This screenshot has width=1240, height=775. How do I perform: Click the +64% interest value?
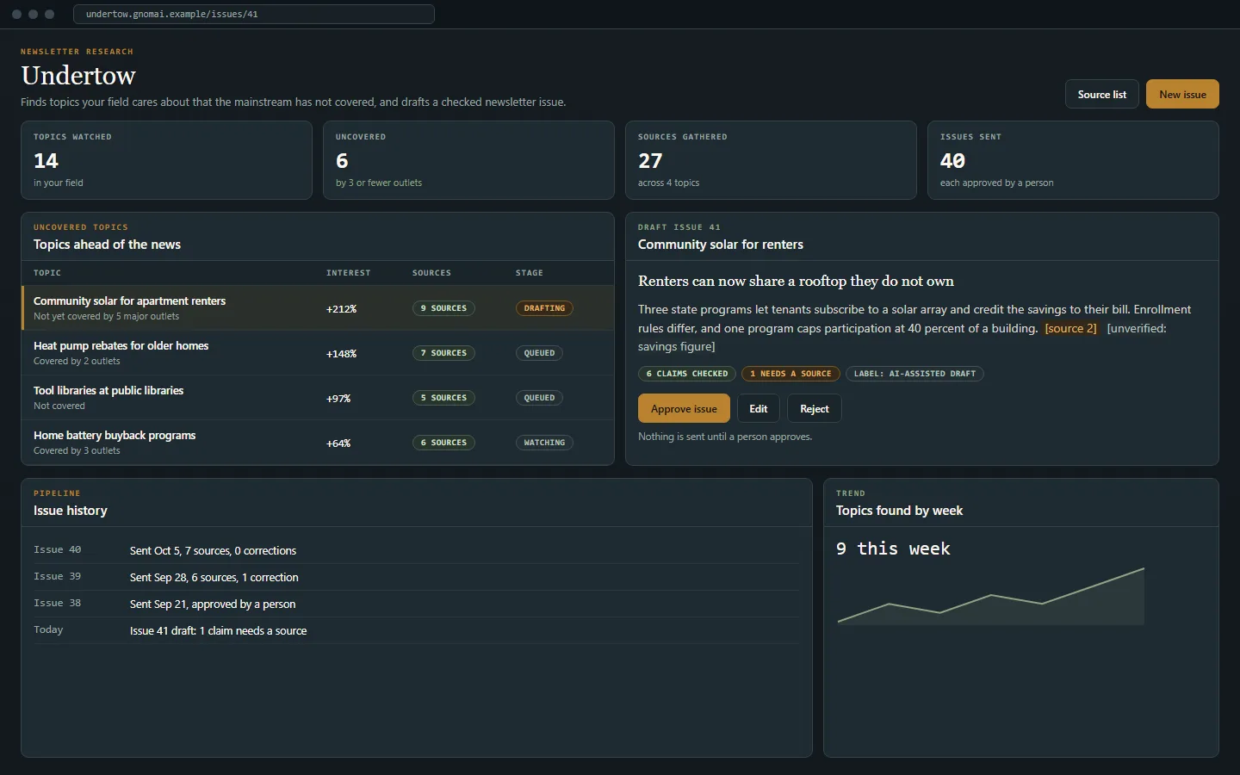338,443
